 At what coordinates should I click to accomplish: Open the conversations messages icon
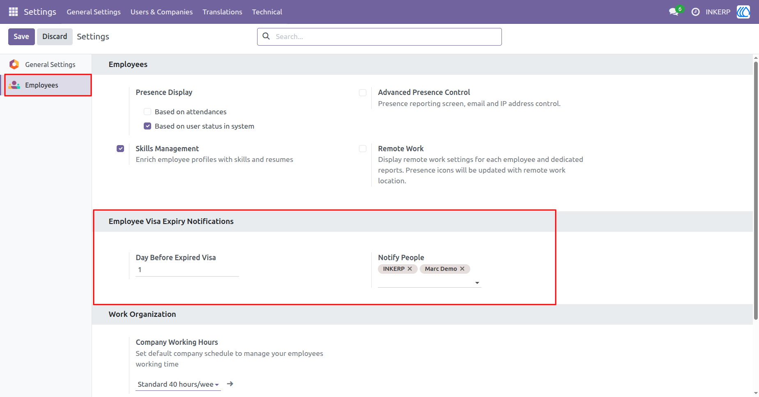[x=674, y=12]
